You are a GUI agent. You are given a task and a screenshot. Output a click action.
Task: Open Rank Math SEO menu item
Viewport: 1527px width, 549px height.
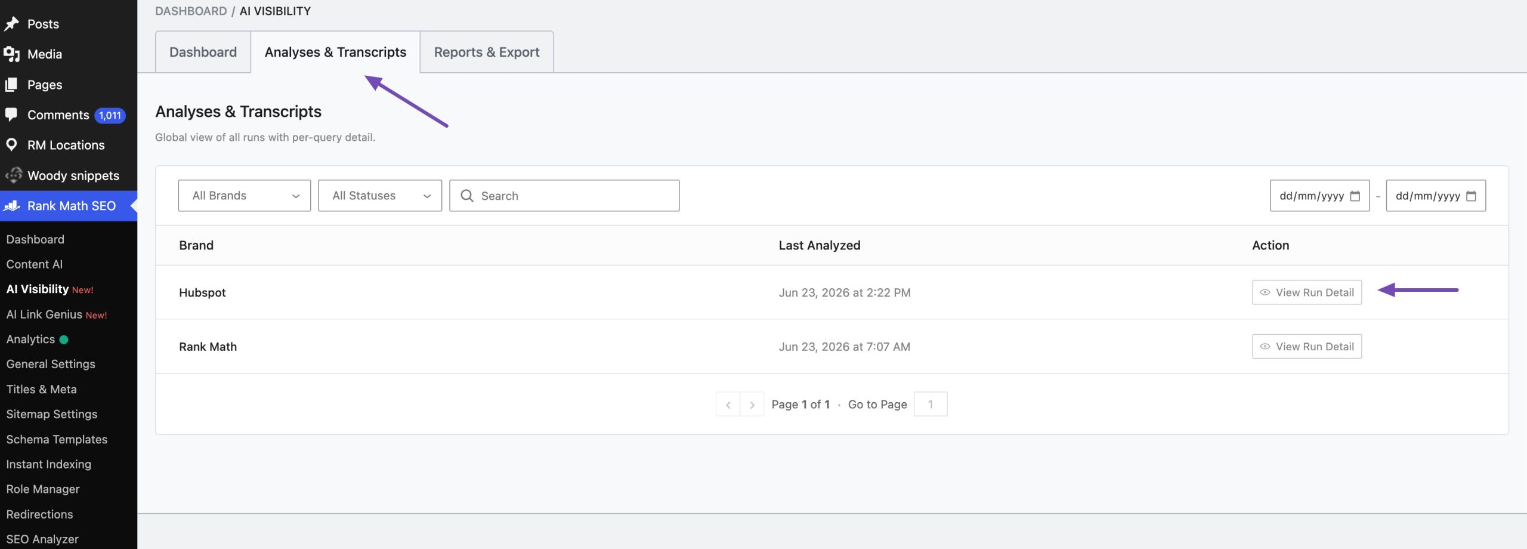pos(69,206)
